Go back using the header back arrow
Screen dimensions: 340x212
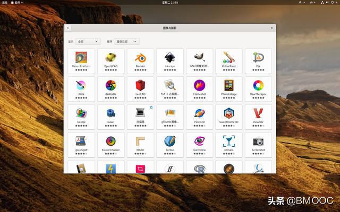pyautogui.click(x=68, y=28)
